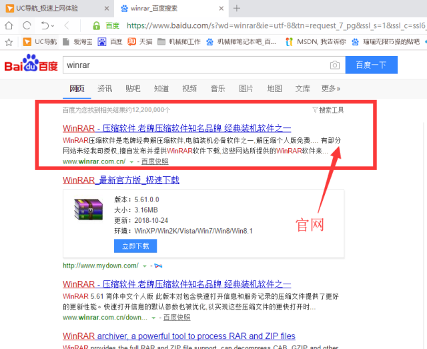Click the 百度一下 search button
The height and width of the screenshot is (349, 427).
tap(371, 65)
